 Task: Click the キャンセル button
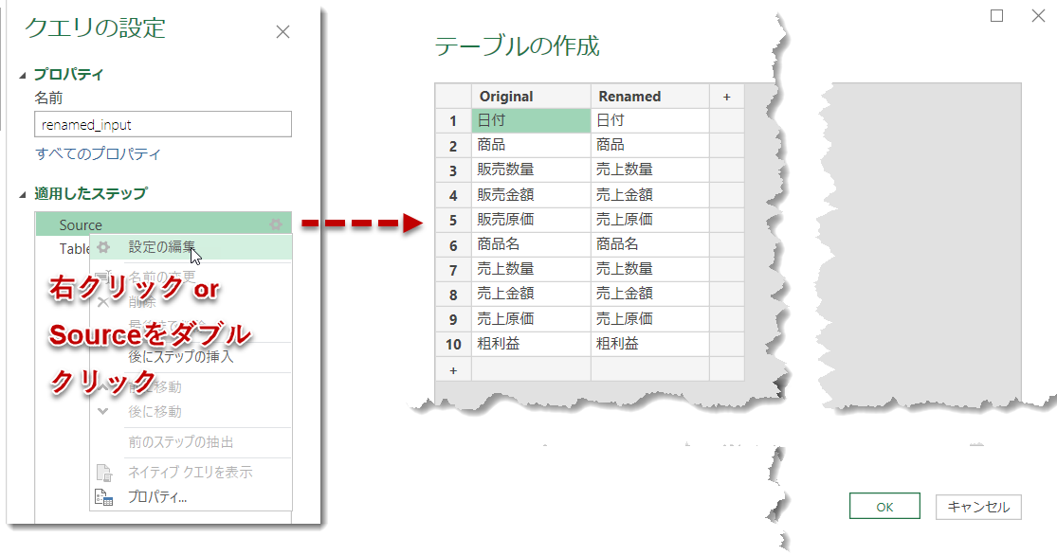pos(978,507)
